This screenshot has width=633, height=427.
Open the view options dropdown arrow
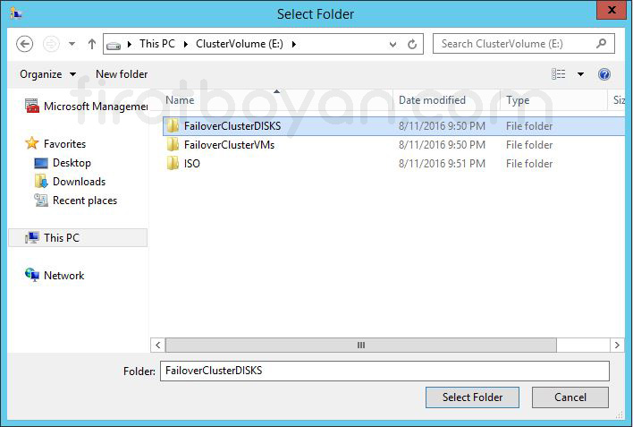pos(580,74)
